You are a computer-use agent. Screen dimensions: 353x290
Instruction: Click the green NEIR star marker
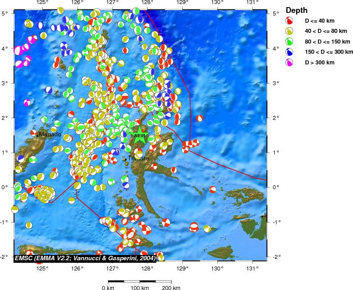(140, 135)
